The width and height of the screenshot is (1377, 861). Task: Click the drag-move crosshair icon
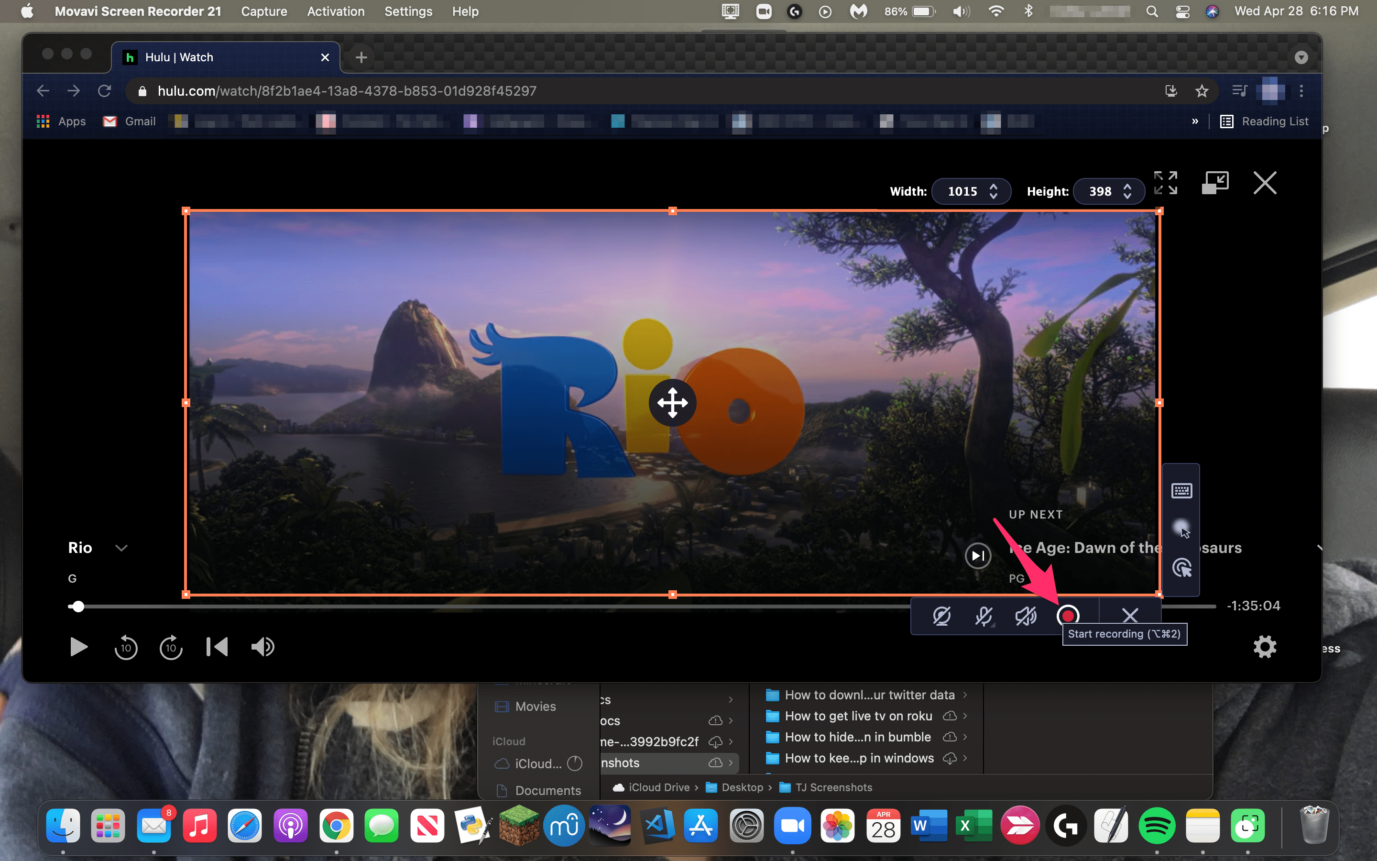click(x=672, y=403)
